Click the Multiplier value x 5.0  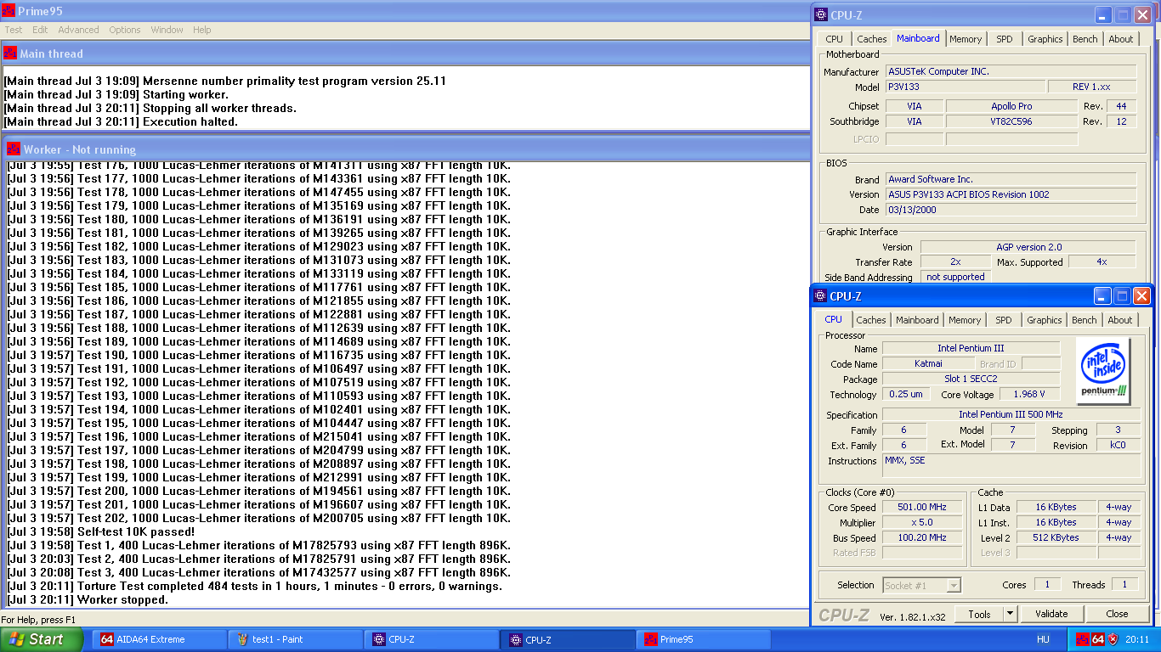coord(922,523)
